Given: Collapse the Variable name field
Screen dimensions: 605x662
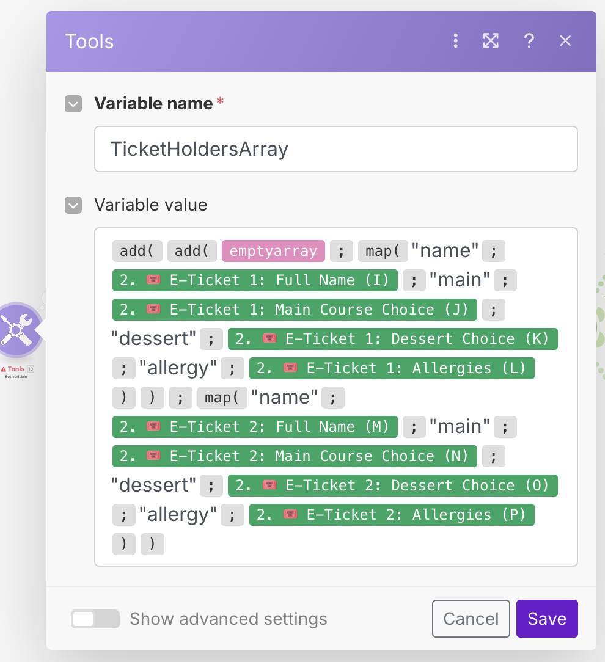Looking at the screenshot, I should (x=73, y=104).
